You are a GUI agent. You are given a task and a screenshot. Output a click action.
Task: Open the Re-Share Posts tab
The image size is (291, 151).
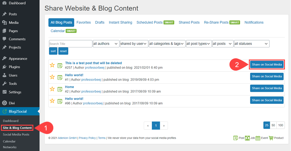point(222,23)
